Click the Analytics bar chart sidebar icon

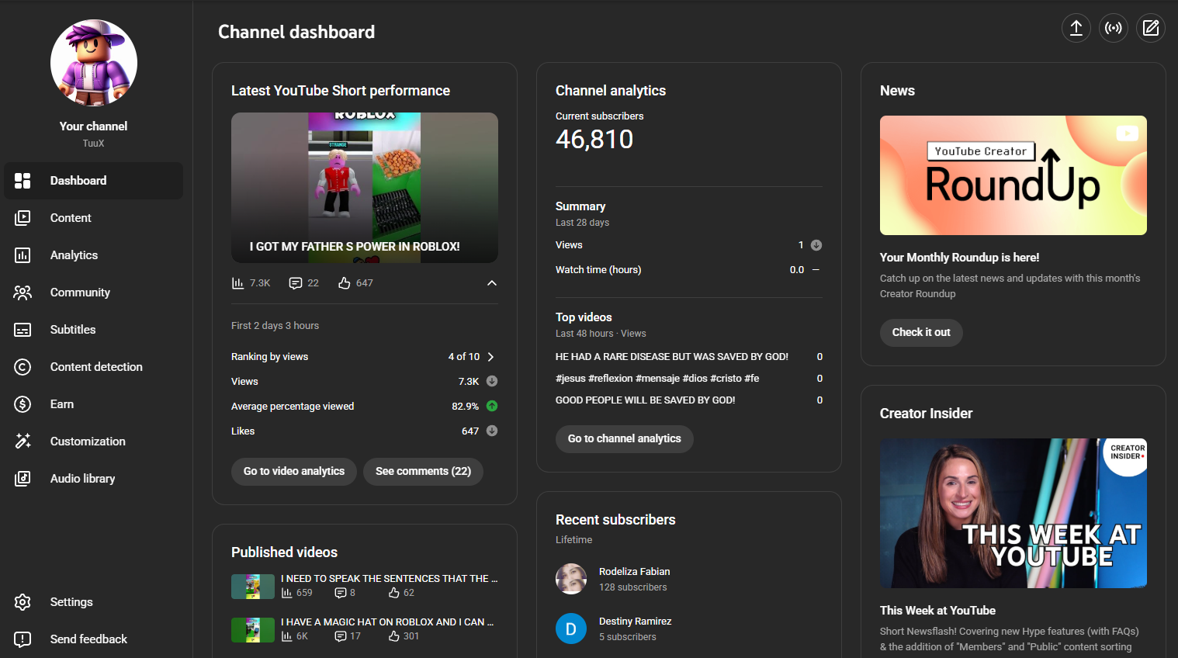tap(23, 255)
